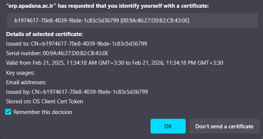
Task: Click the Details of selected certificate heading
Action: tap(45, 34)
